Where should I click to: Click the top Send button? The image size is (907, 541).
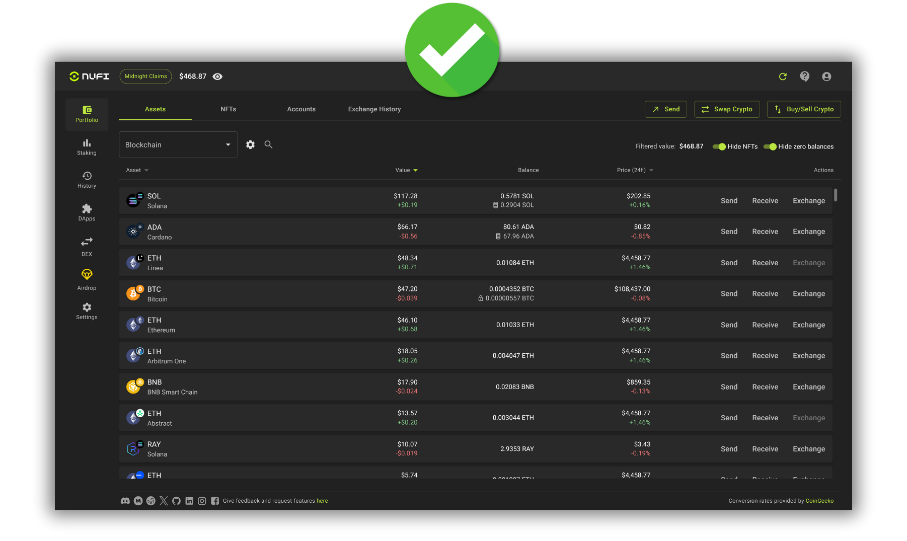665,109
